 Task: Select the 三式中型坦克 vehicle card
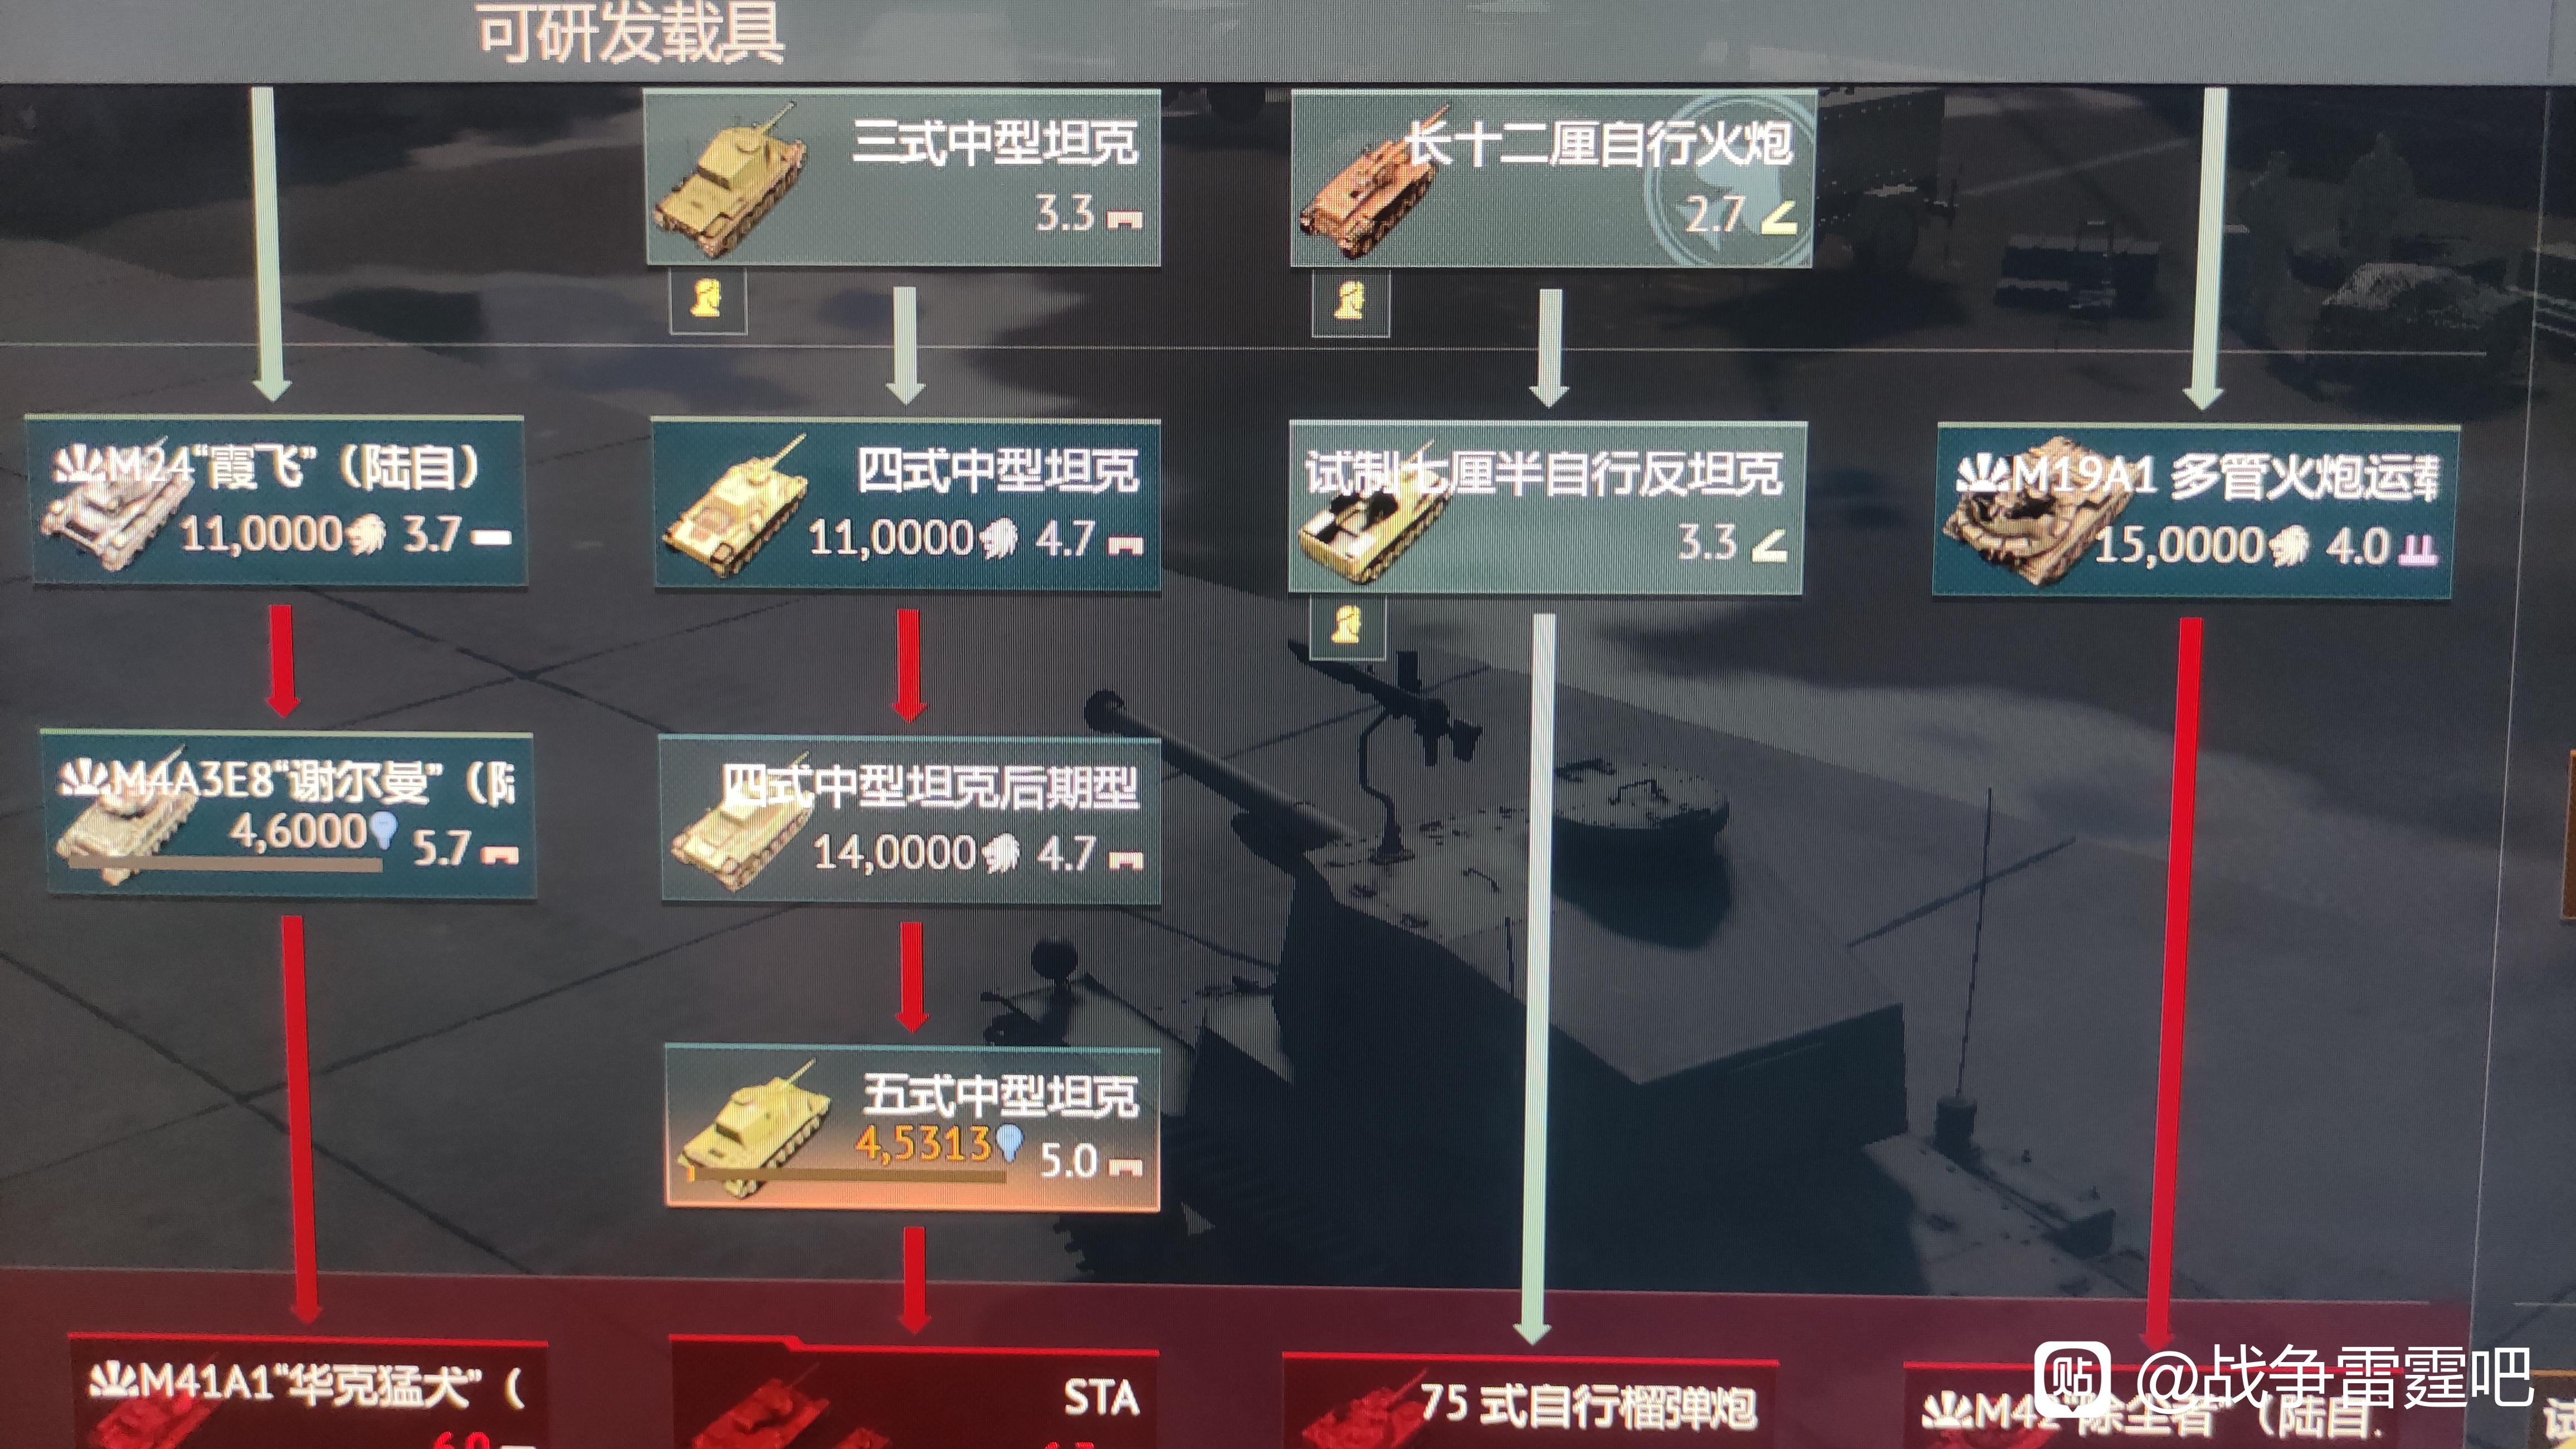pyautogui.click(x=902, y=177)
